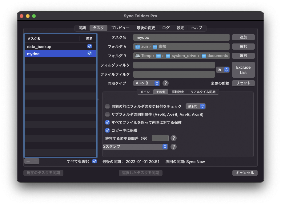Switch to the 同期 tab
281x205 pixels.
pos(82,28)
